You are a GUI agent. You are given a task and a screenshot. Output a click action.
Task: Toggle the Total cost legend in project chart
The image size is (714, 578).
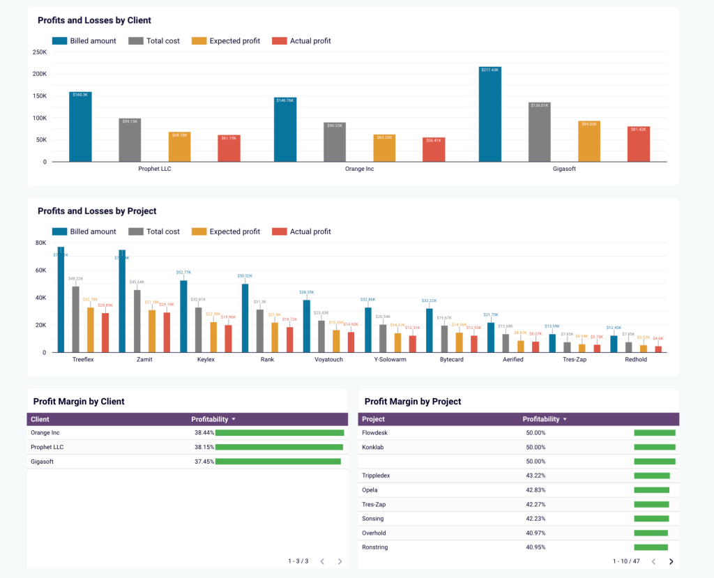click(154, 231)
